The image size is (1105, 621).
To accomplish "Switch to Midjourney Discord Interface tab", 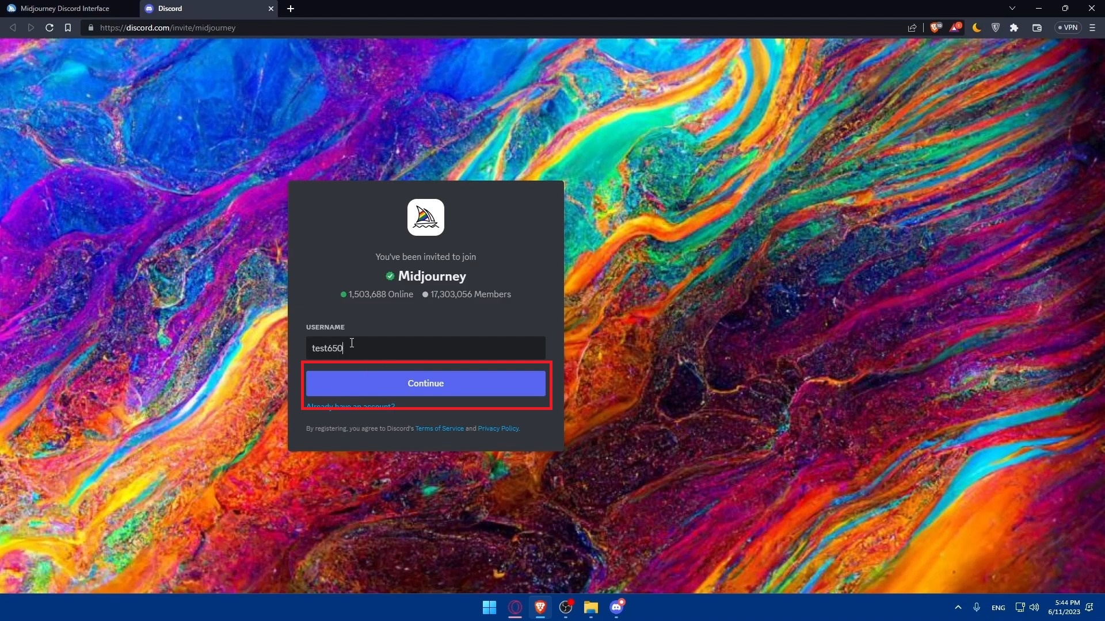I will tap(64, 9).
